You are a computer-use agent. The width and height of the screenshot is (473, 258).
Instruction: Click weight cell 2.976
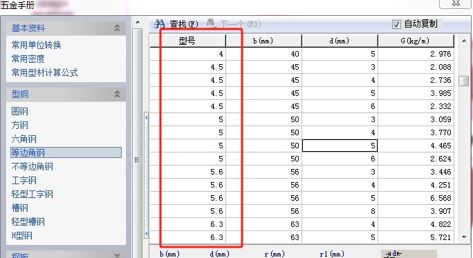[x=416, y=54]
